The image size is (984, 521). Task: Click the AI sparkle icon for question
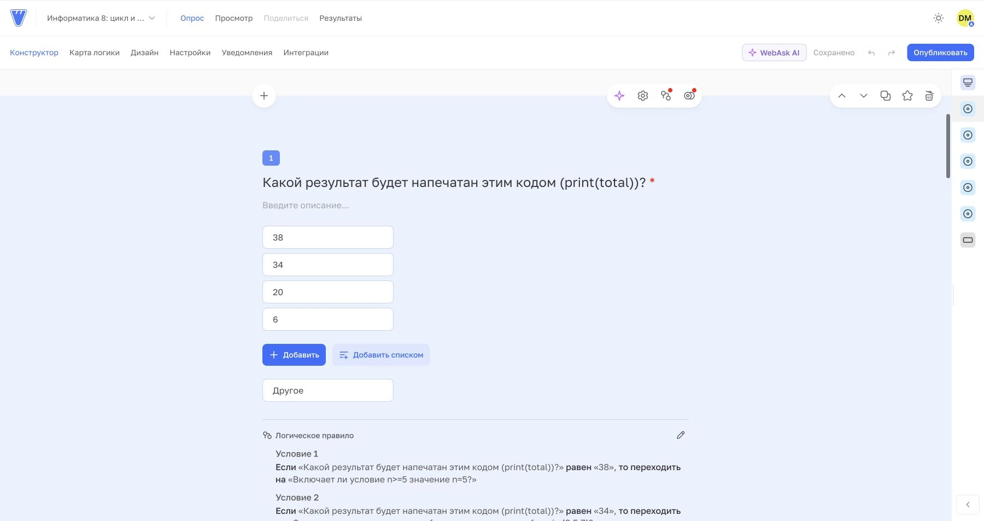click(619, 96)
